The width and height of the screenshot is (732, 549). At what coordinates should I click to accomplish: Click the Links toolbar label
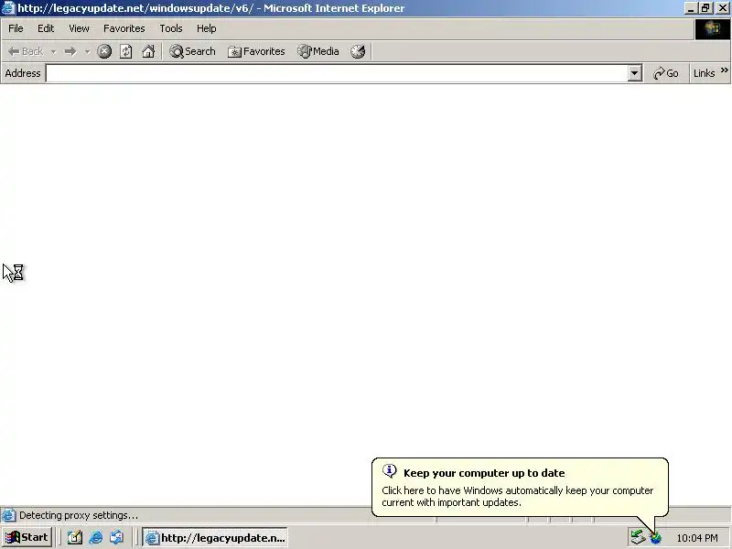pos(704,73)
